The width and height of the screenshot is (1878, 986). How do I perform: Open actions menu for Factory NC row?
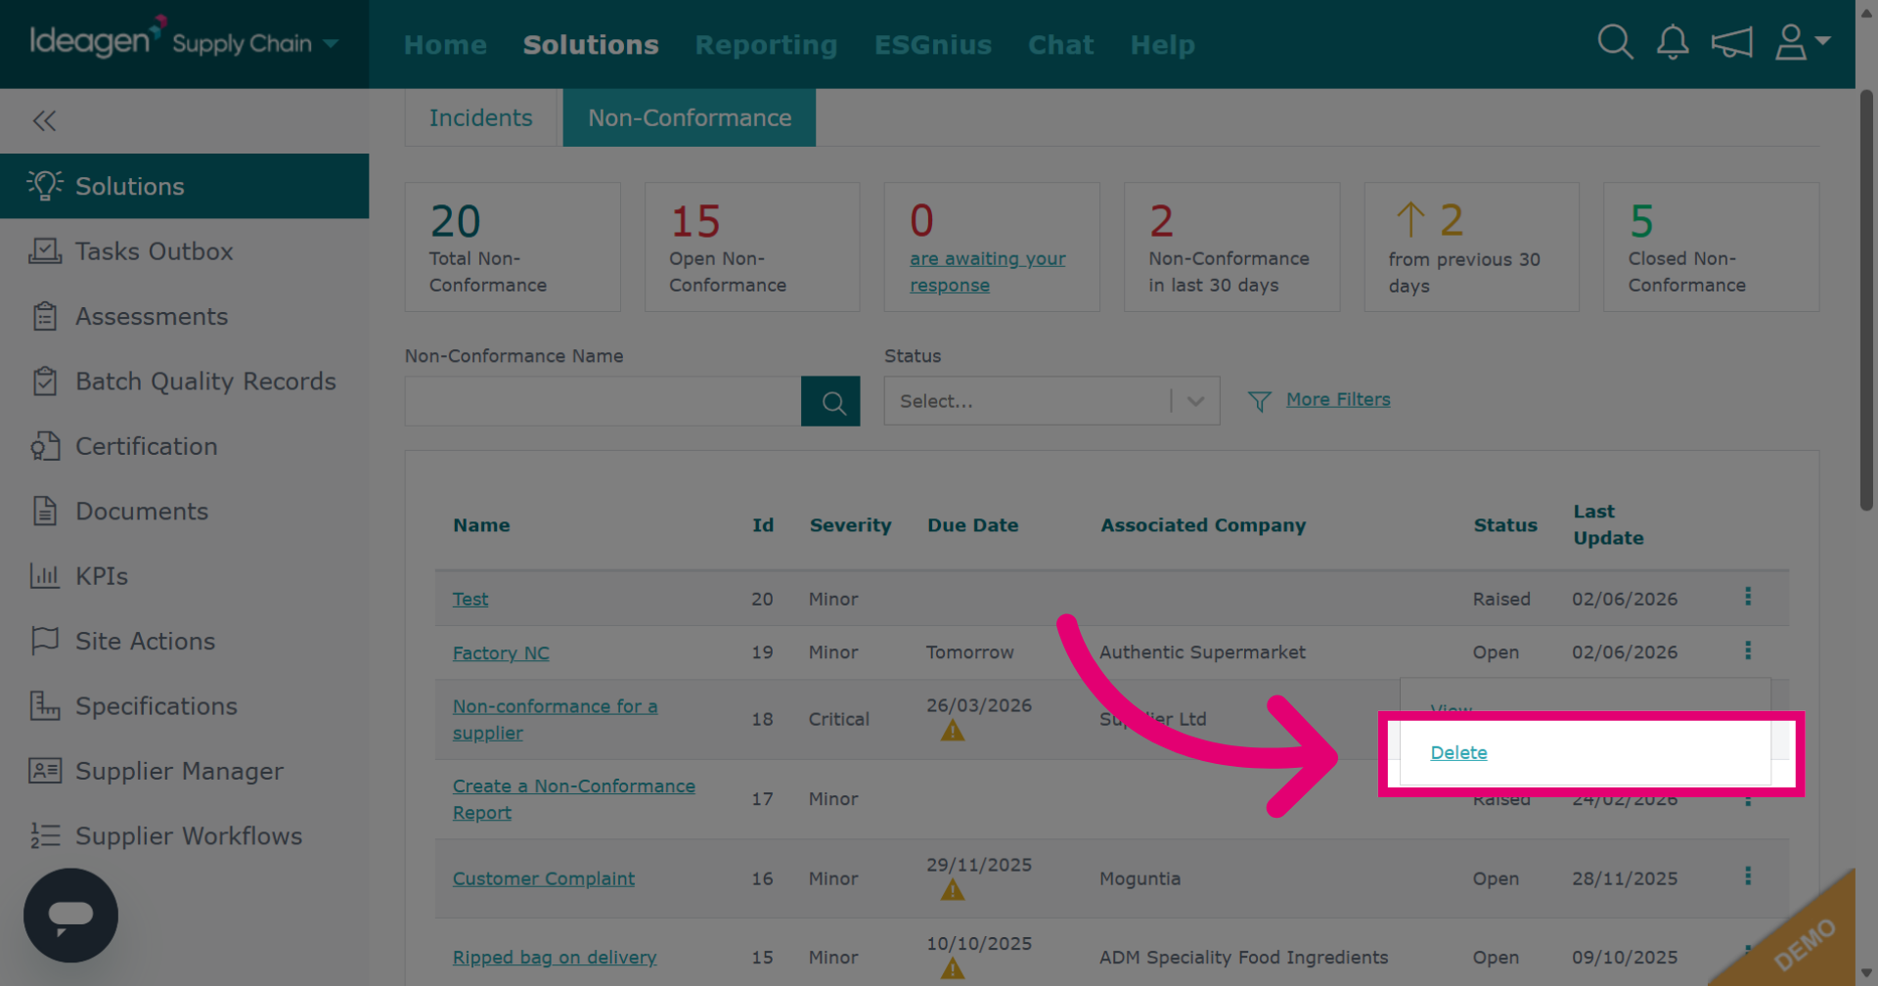(1748, 650)
